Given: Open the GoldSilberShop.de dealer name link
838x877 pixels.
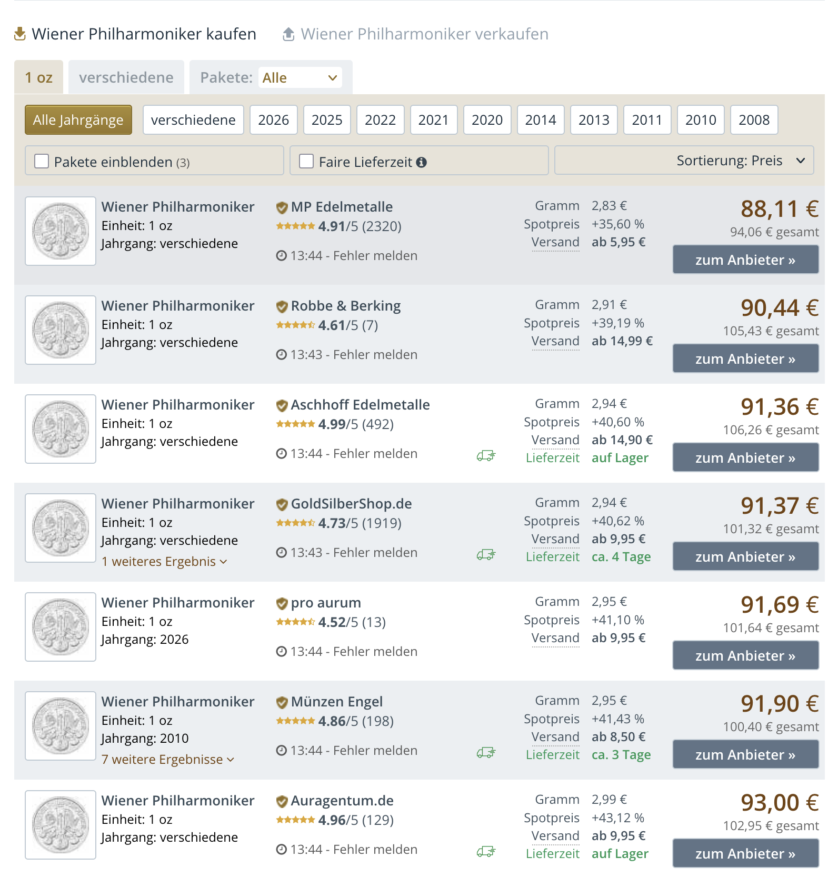Looking at the screenshot, I should pos(352,504).
